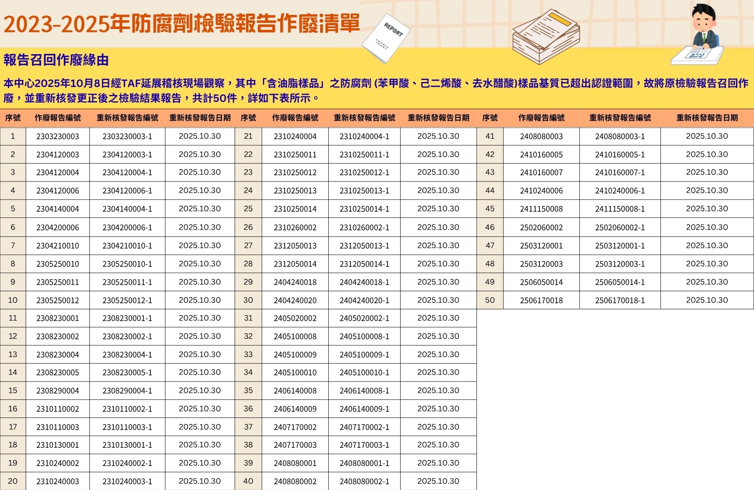754x490 pixels.
Task: Click the rightmost 重新核發報告日期 column header
Action: [707, 118]
